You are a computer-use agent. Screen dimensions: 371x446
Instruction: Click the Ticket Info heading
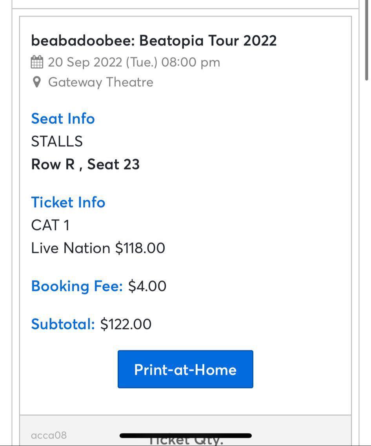point(68,202)
